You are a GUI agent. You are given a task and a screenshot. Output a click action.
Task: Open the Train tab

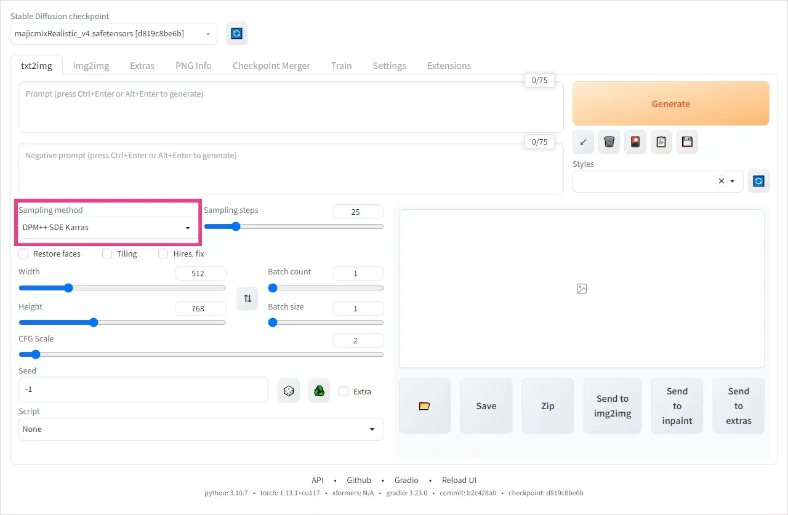click(341, 66)
